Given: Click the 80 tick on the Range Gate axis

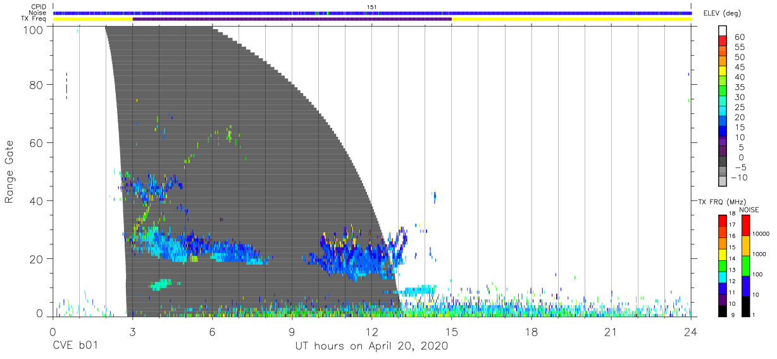Looking at the screenshot, I should tap(37, 85).
